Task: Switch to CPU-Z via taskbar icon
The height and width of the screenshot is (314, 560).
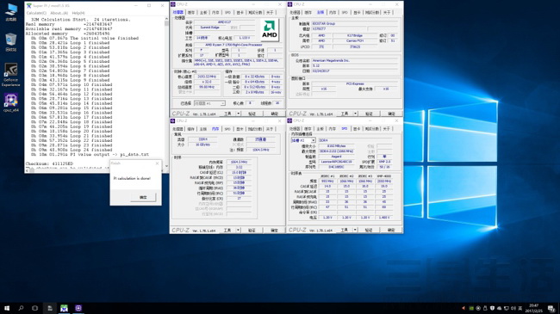Action: [x=78, y=308]
